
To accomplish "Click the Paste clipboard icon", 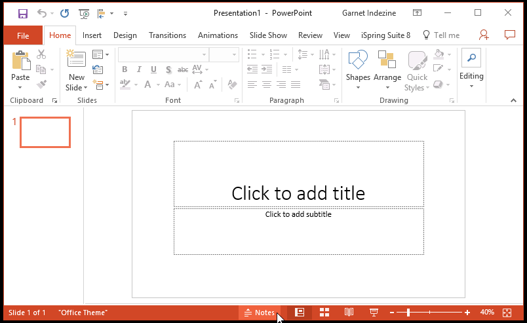I will point(21,60).
